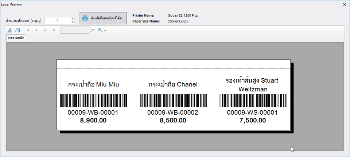Close the Label Preview window
350x157 pixels.
tap(345, 5)
